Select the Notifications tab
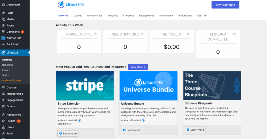This screenshot has height=139, width=267. click(166, 16)
